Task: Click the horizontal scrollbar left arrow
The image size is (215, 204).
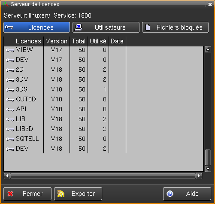Action: (7, 176)
